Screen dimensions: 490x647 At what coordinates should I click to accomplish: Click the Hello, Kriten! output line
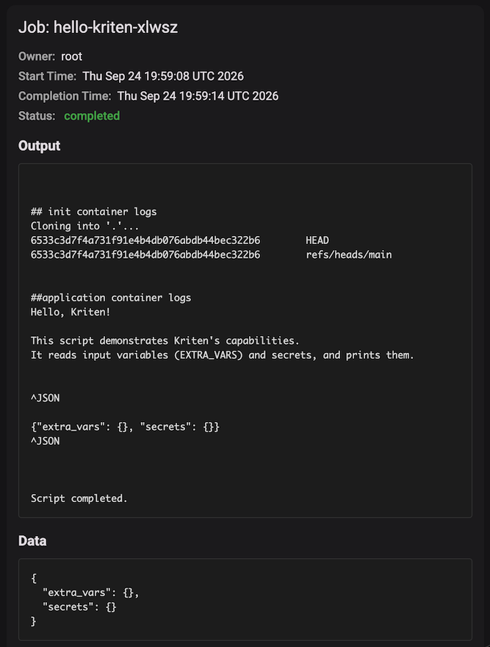coord(71,312)
